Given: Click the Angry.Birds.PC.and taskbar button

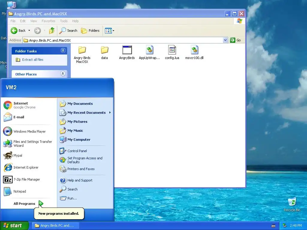Looking at the screenshot, I should pos(55,226).
